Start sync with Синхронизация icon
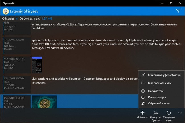Screen dimensions: 185x123 169,113
